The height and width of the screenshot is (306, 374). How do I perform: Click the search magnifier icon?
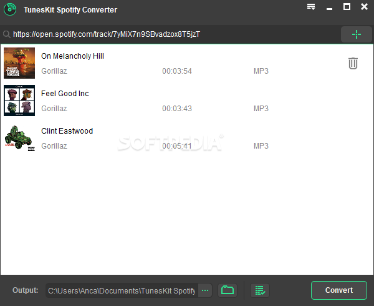(x=7, y=34)
